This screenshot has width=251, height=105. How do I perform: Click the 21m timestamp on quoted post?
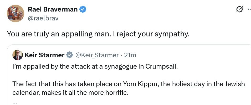(130, 55)
